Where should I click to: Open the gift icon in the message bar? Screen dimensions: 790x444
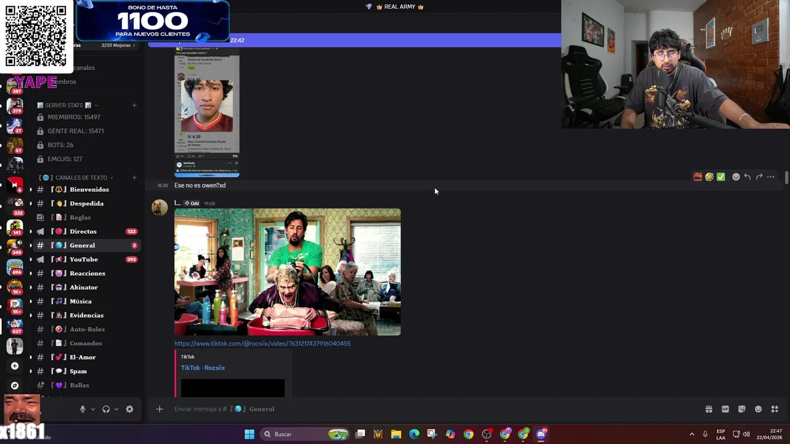[709, 409]
